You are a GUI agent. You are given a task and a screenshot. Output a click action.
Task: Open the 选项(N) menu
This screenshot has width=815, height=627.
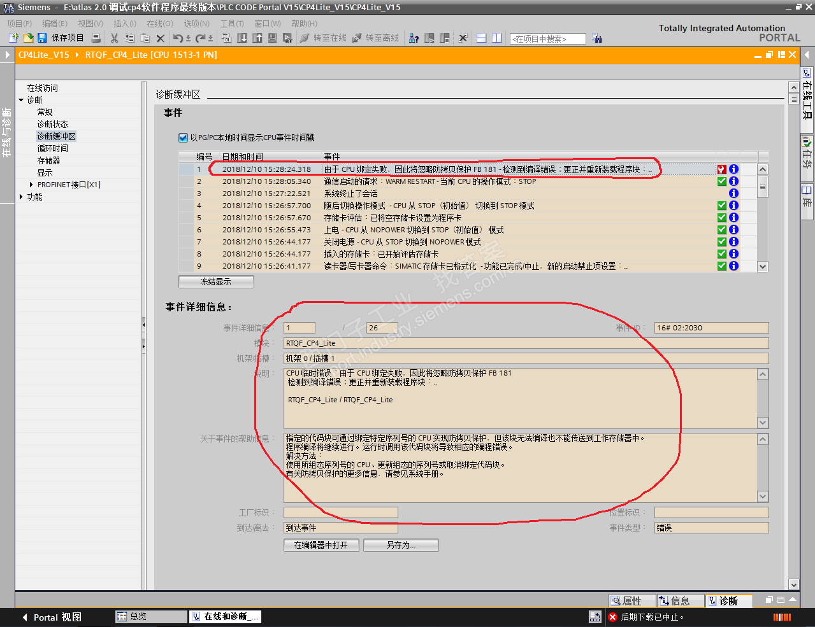pos(197,24)
